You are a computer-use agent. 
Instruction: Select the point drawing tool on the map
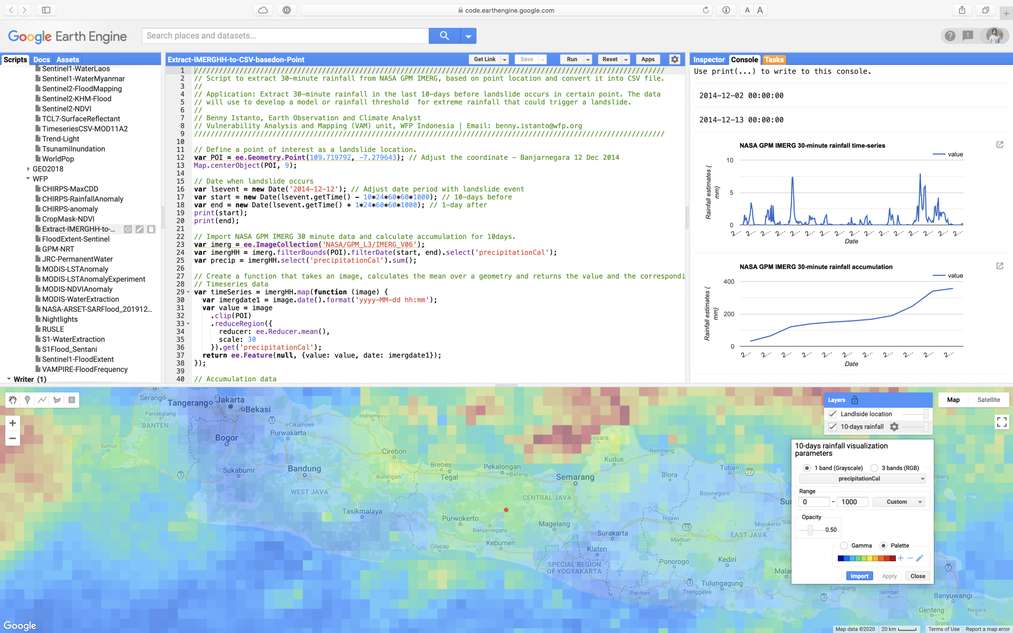(27, 400)
